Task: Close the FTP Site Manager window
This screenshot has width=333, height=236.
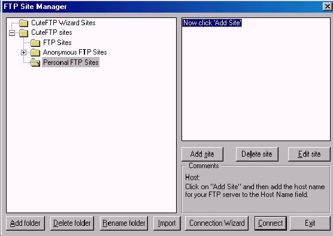Action: [327, 7]
